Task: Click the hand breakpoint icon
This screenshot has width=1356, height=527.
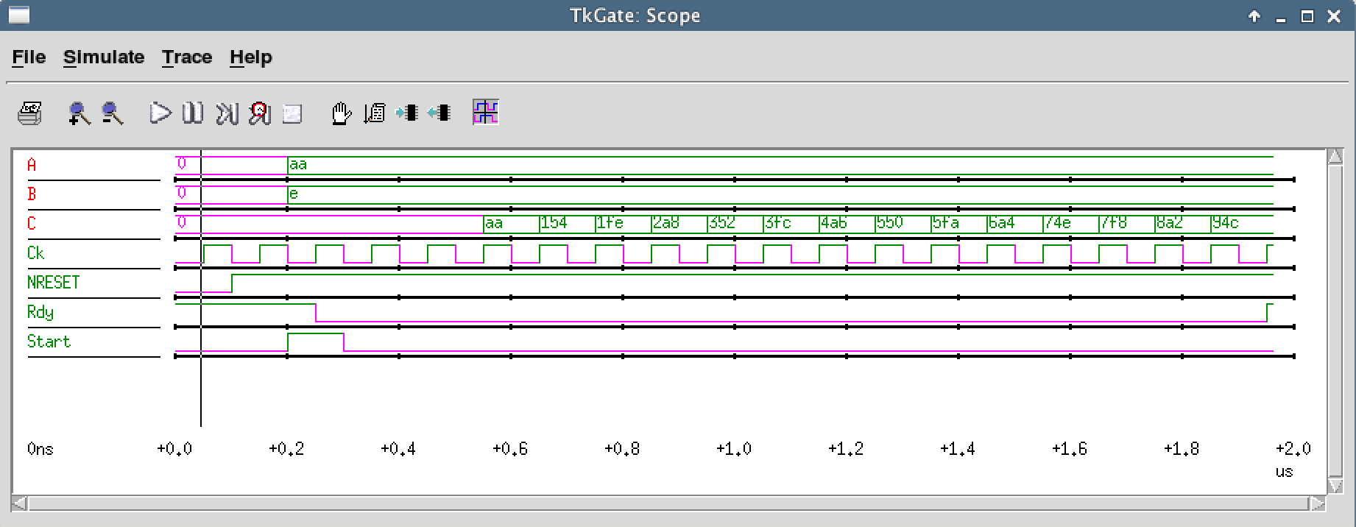Action: coord(340,113)
